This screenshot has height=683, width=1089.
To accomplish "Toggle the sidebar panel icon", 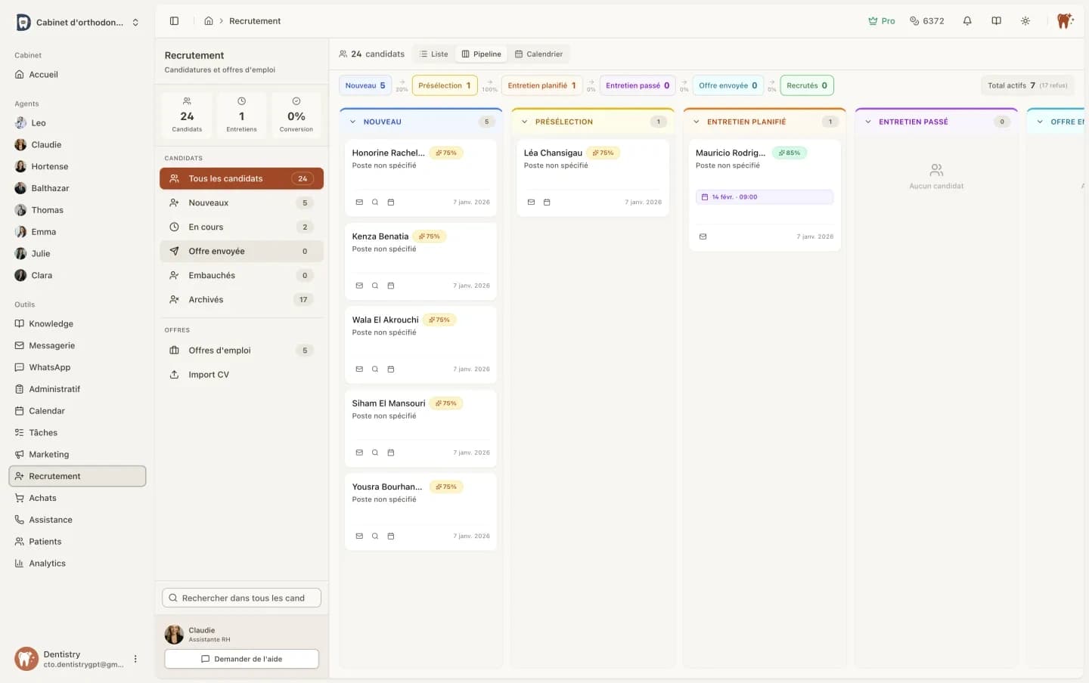I will (174, 21).
